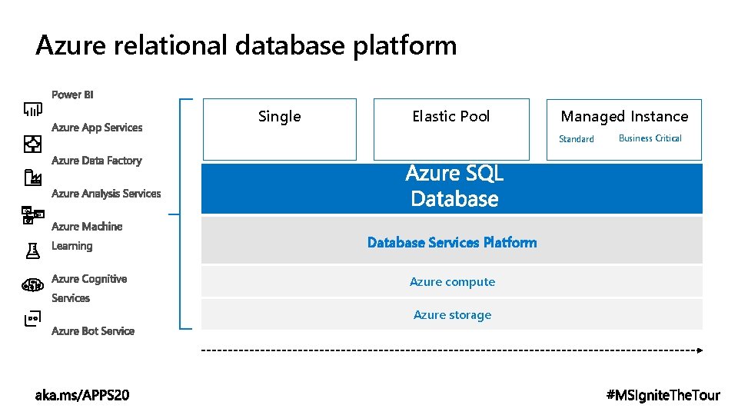Click the Power BI bar chart icon

[x=33, y=110]
